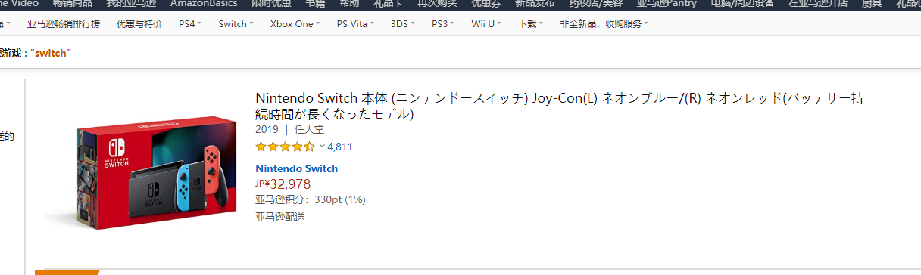Expand 非全新品,收购服务 dropdown
This screenshot has height=275, width=921.
(x=604, y=23)
